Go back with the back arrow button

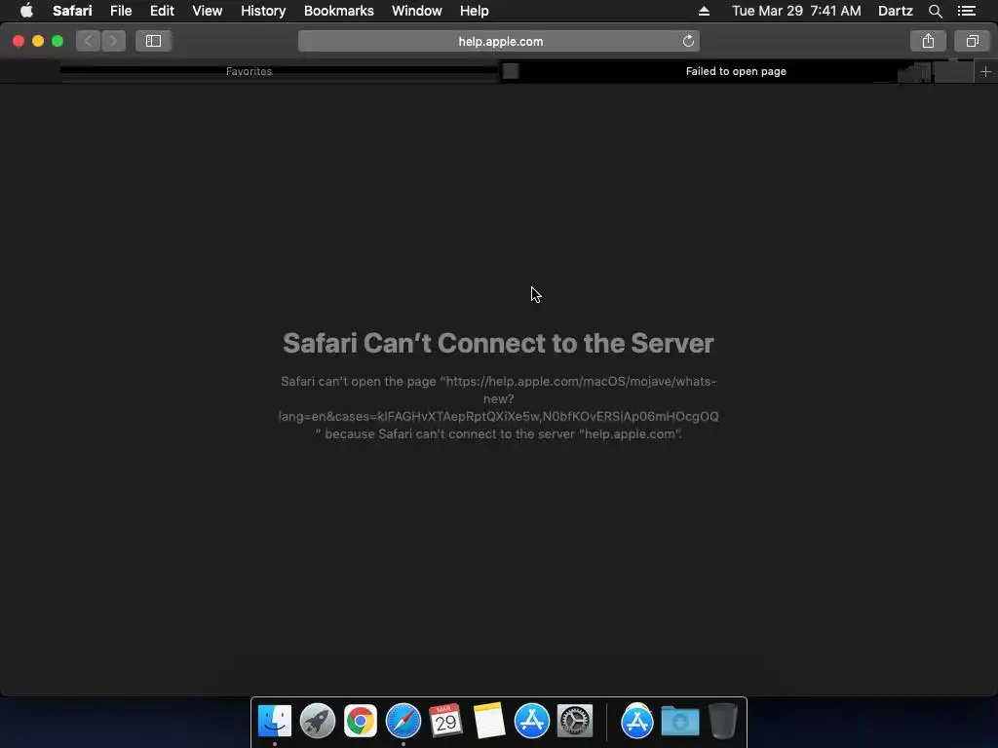pyautogui.click(x=89, y=41)
